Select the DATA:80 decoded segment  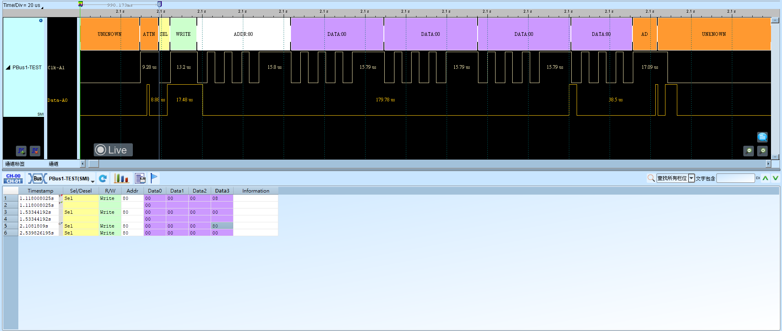(601, 34)
